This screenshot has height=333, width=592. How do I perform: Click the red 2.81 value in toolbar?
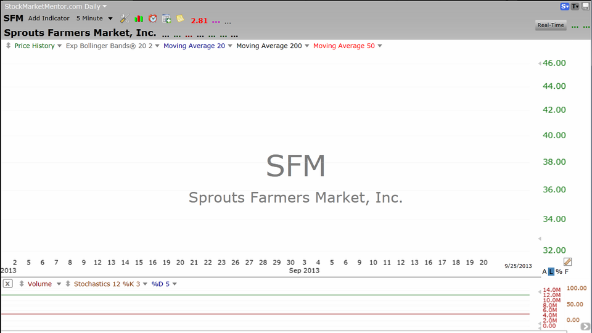point(199,21)
